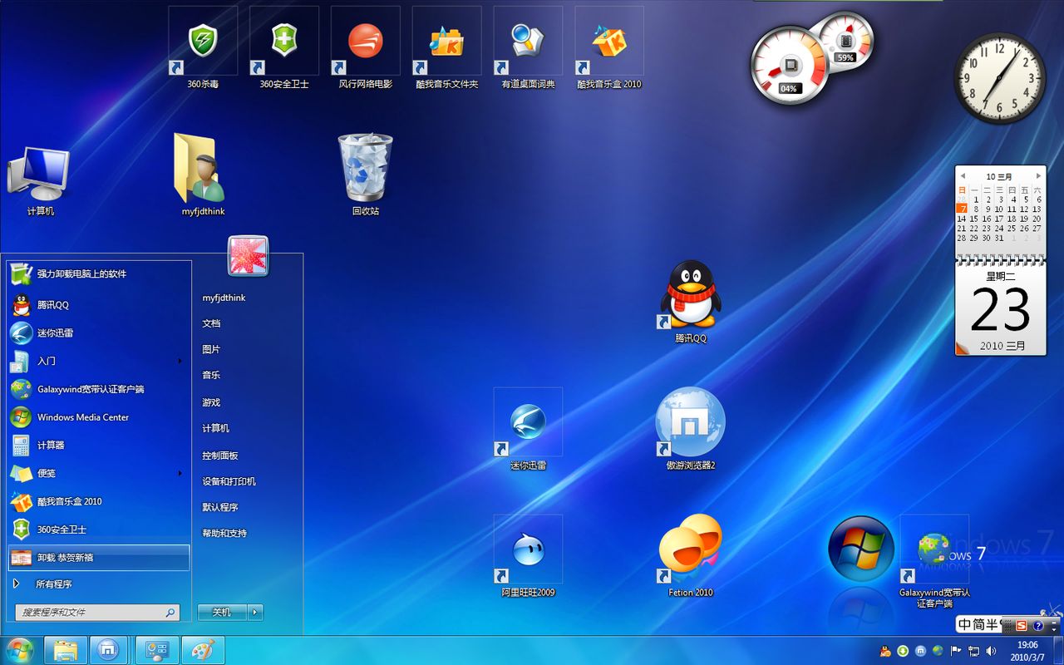This screenshot has width=1064, height=665.
Task: Open 默认程序 in Start menu
Action: tap(220, 507)
